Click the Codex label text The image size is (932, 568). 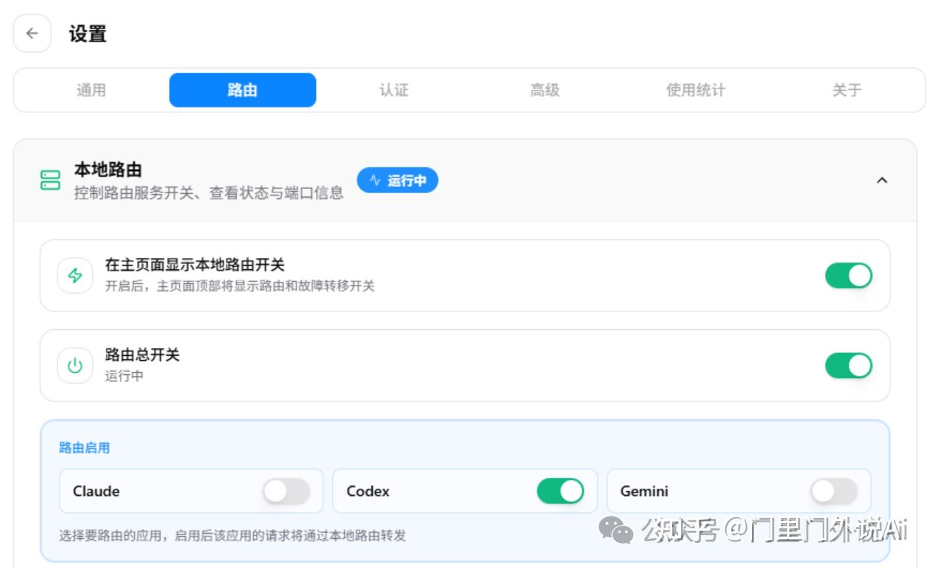pyautogui.click(x=368, y=491)
